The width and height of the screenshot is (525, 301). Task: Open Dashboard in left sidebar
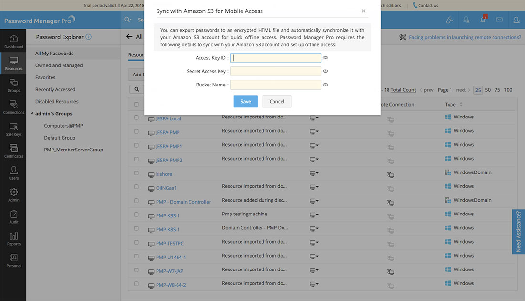[x=13, y=42]
